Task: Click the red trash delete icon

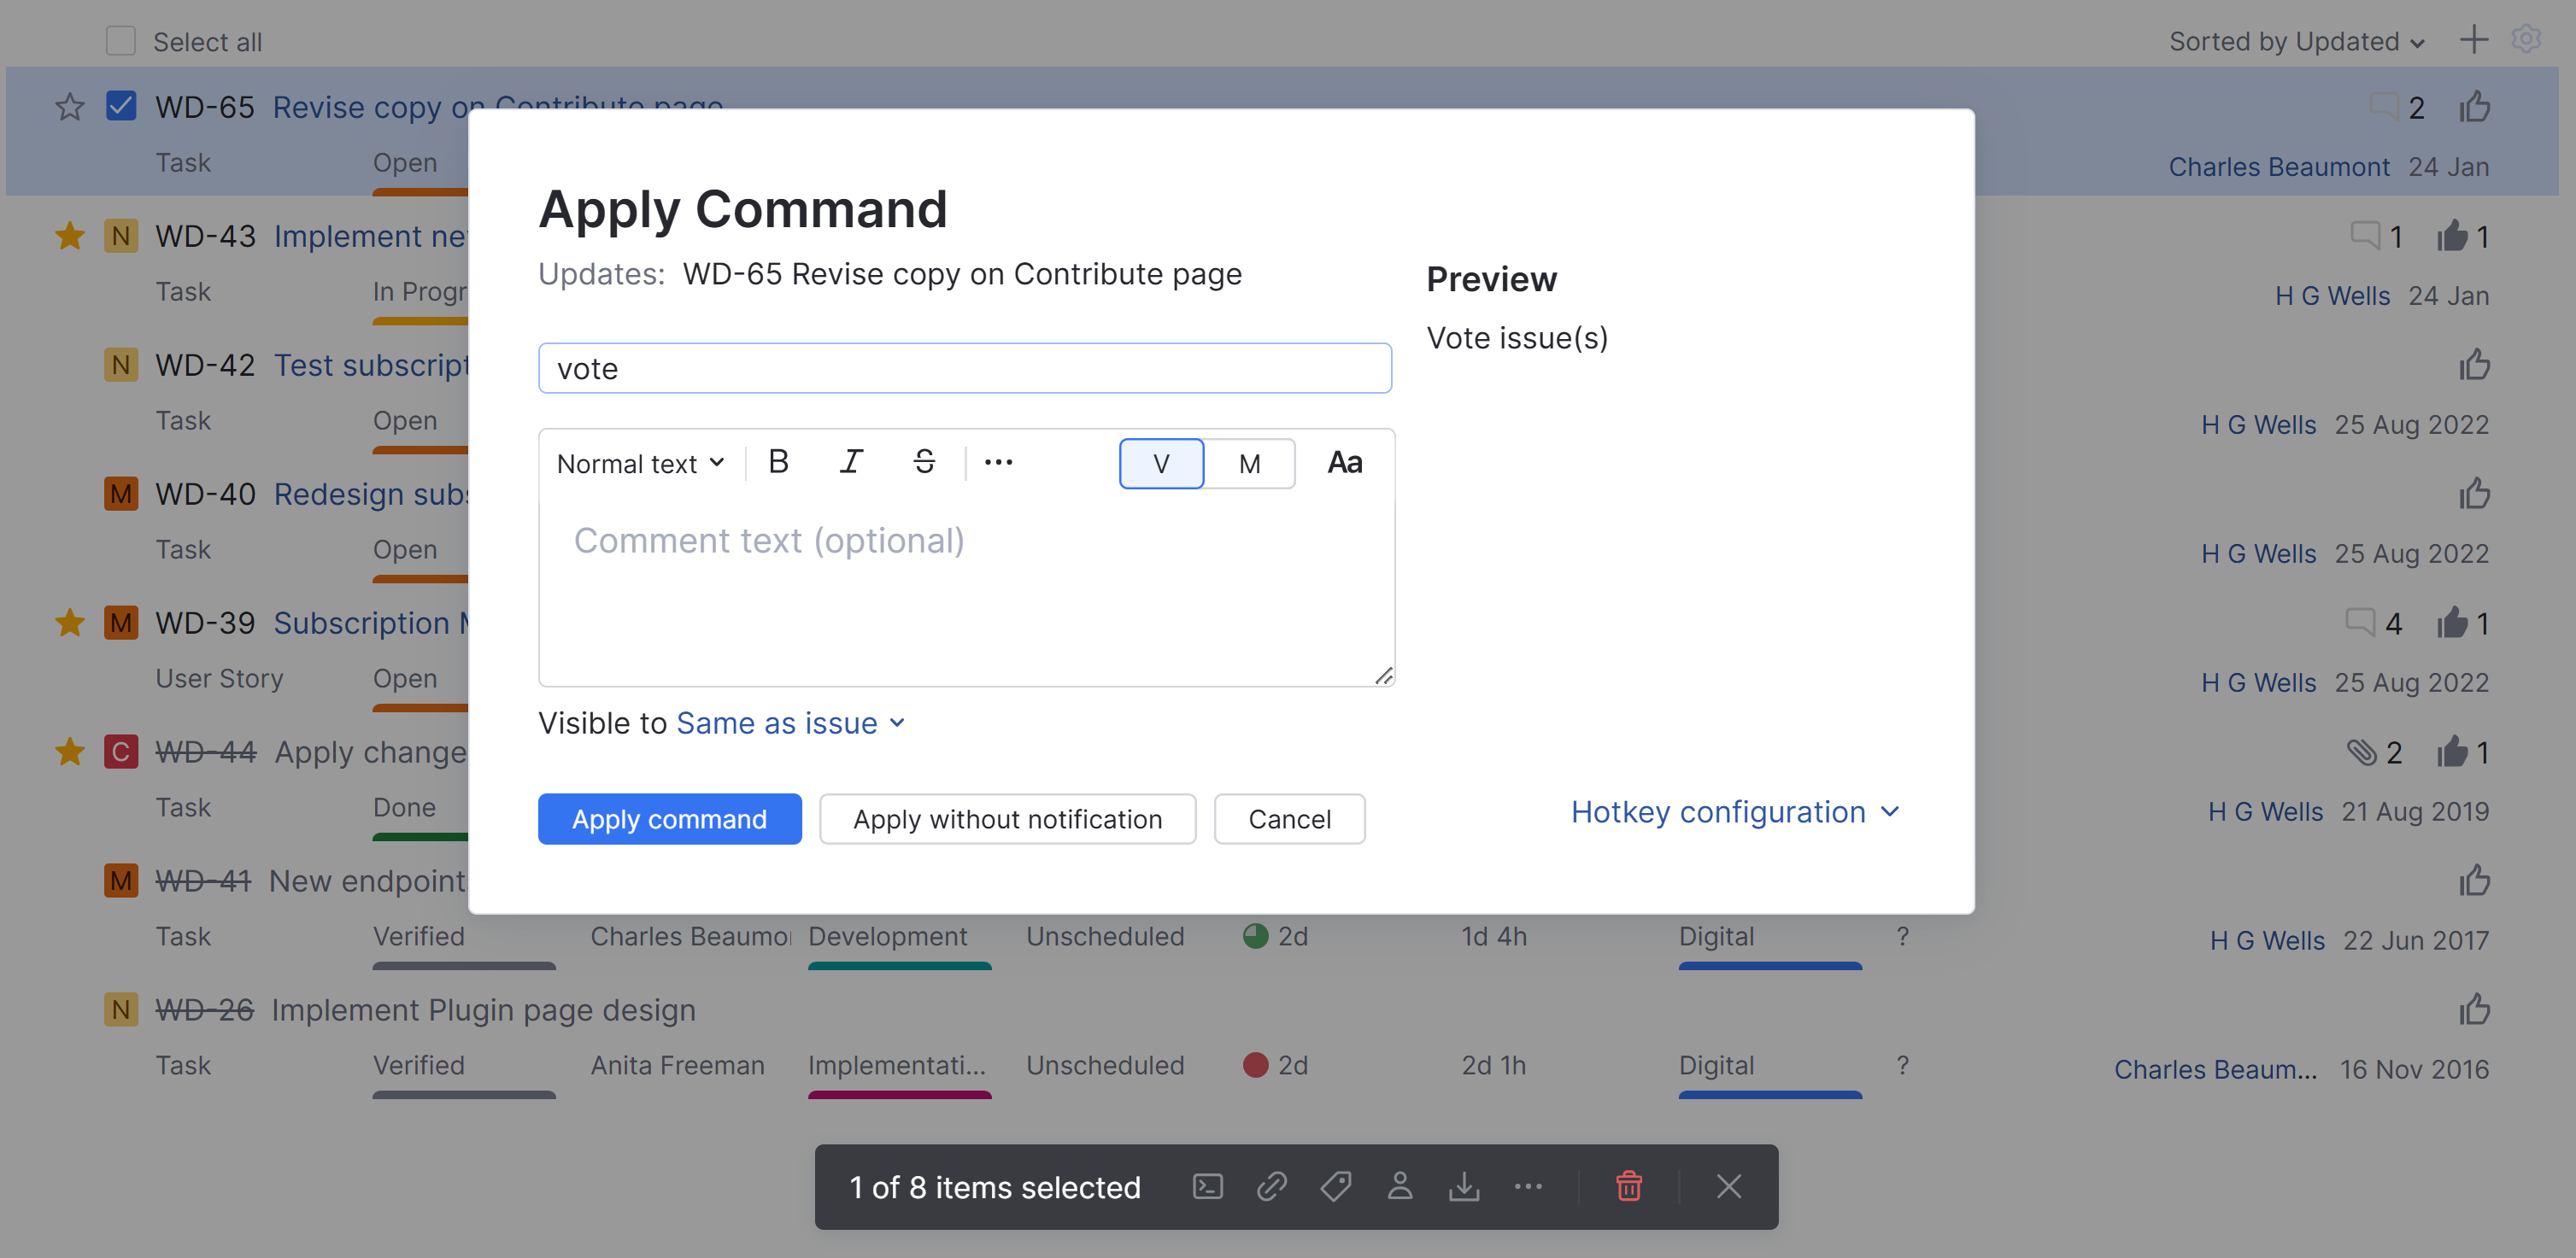Action: (x=1628, y=1186)
